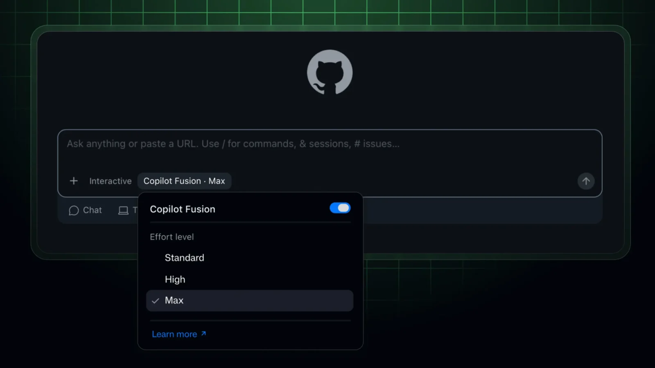Click the Chat speech bubble icon
This screenshot has width=655, height=368.
74,210
